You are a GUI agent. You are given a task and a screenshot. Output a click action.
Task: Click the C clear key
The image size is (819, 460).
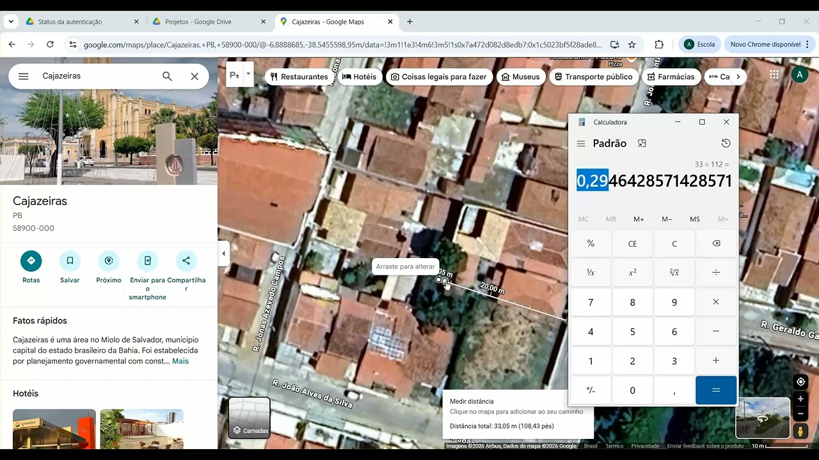[674, 243]
